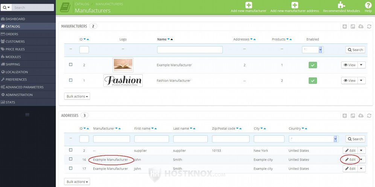Click Edit button for address ID 16
This screenshot has height=187, width=375.
pos(350,160)
